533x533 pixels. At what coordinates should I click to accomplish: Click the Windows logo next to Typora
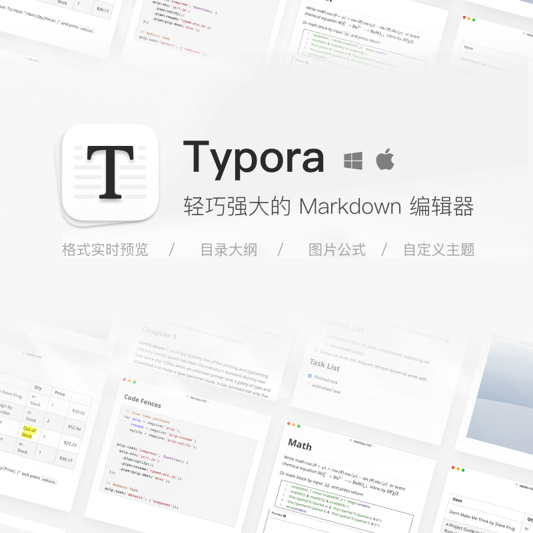353,161
